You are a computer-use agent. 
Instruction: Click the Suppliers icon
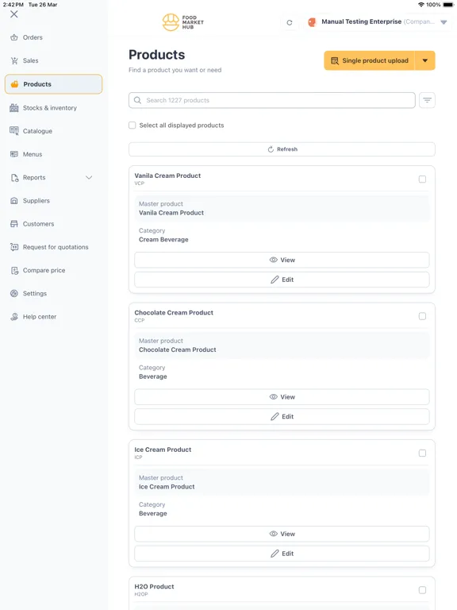pos(14,201)
